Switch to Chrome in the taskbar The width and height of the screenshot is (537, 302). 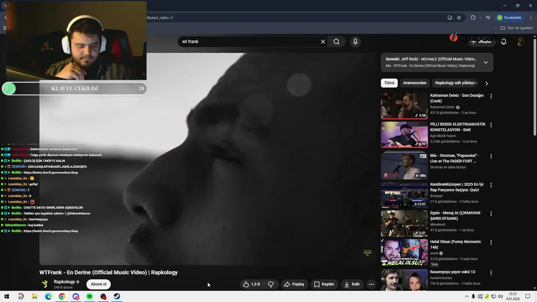coord(62,297)
